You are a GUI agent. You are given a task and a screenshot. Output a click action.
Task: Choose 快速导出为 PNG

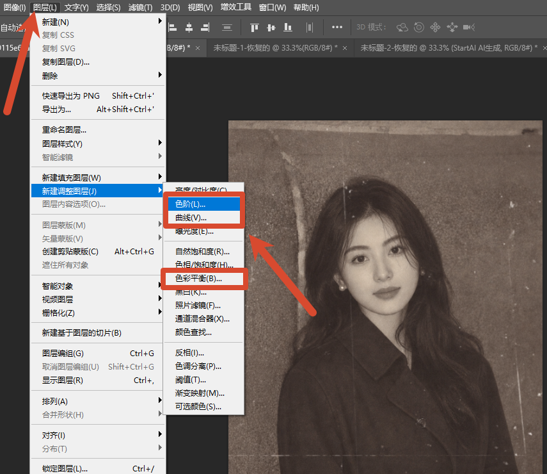97,96
